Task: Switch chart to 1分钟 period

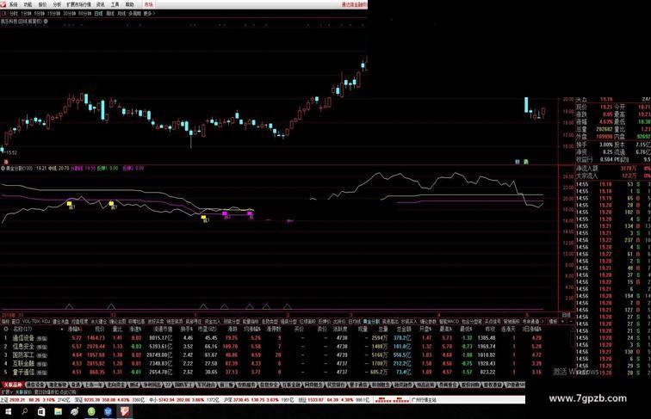Action: 26,13
